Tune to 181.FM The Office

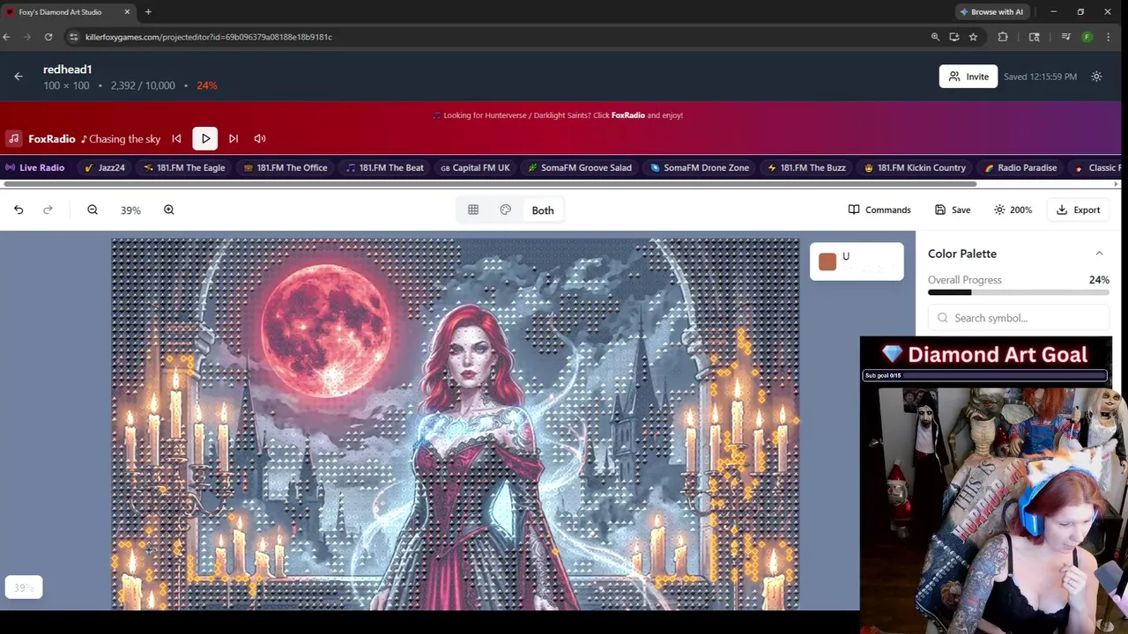click(x=286, y=167)
